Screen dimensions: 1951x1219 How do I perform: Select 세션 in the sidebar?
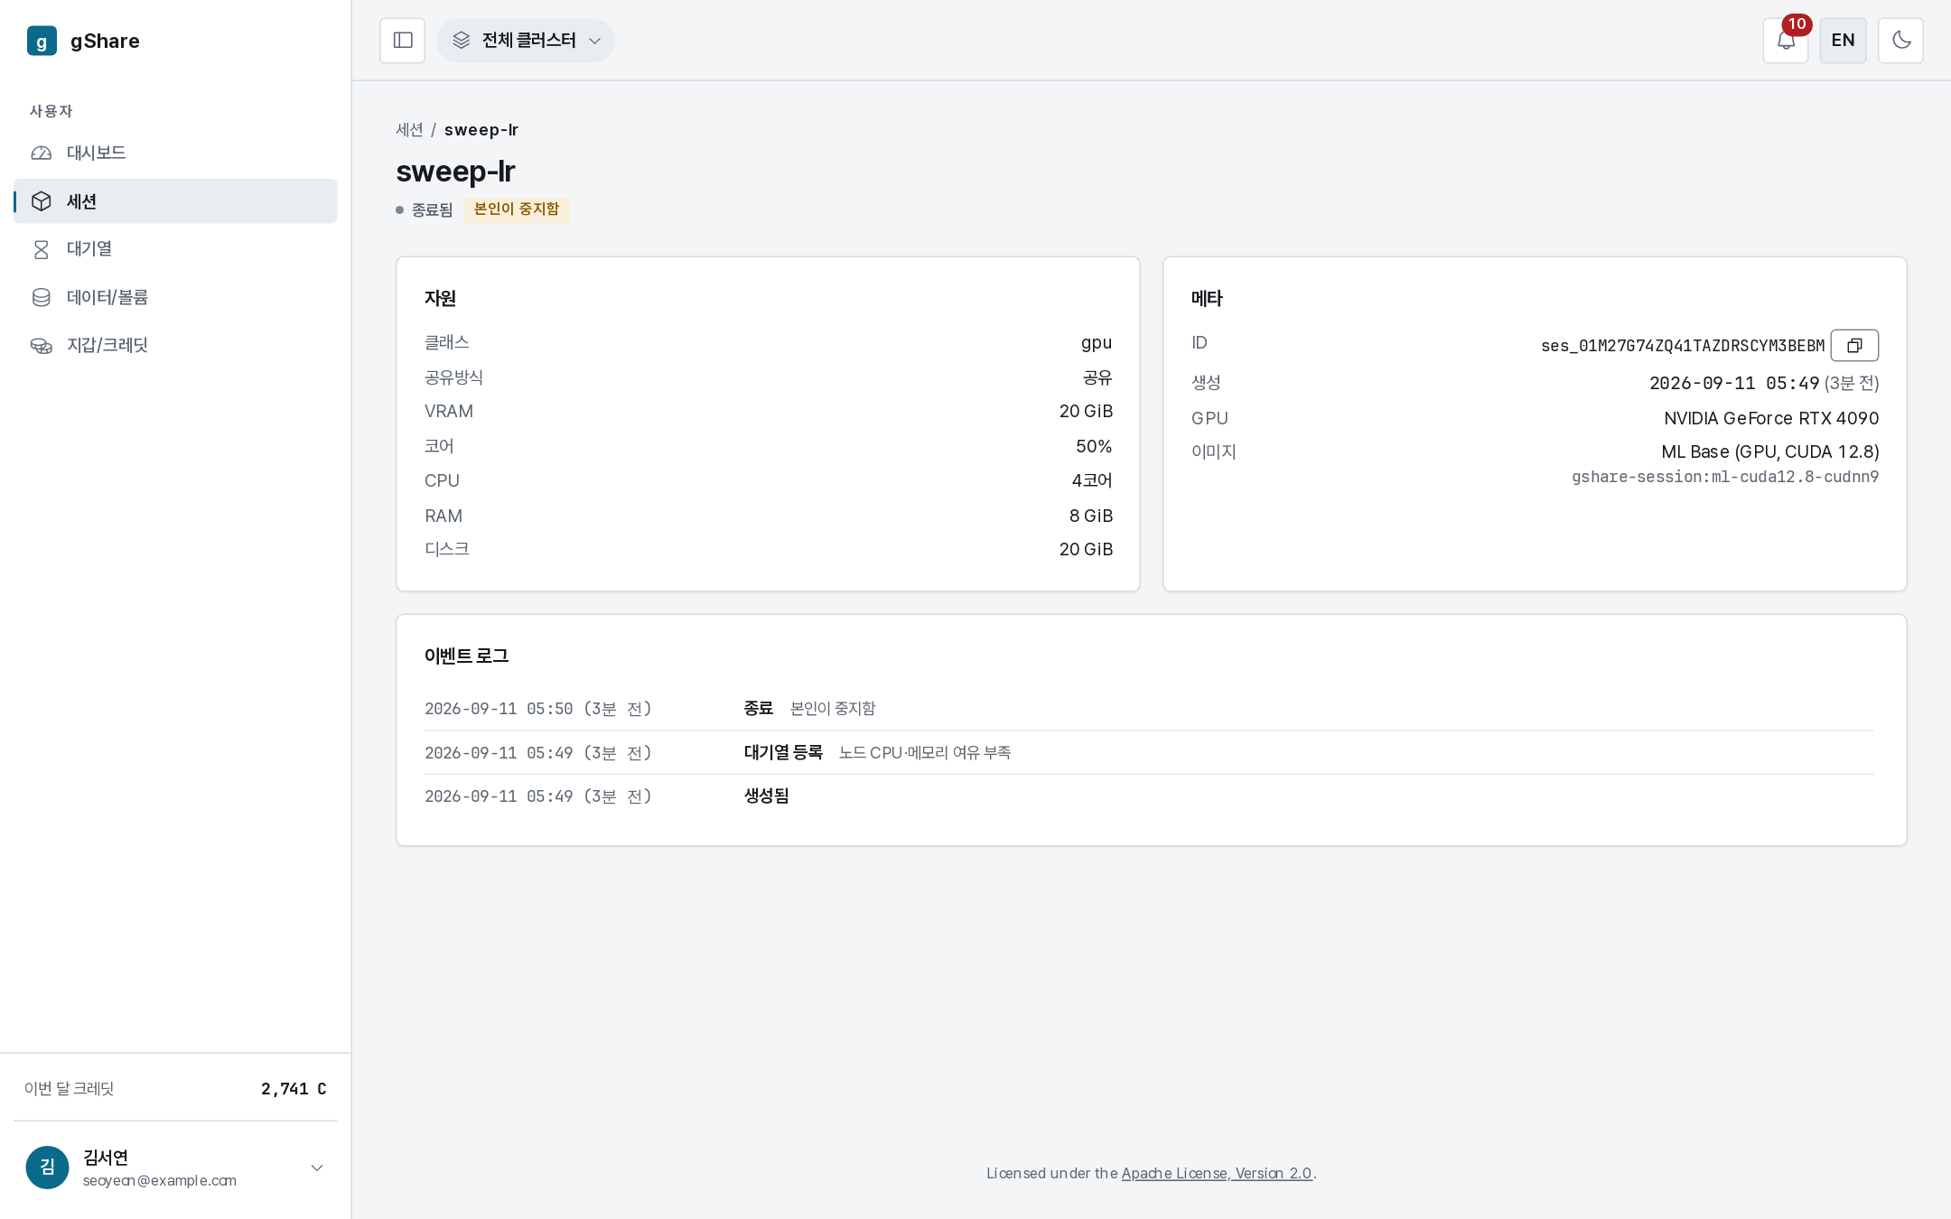pos(175,201)
